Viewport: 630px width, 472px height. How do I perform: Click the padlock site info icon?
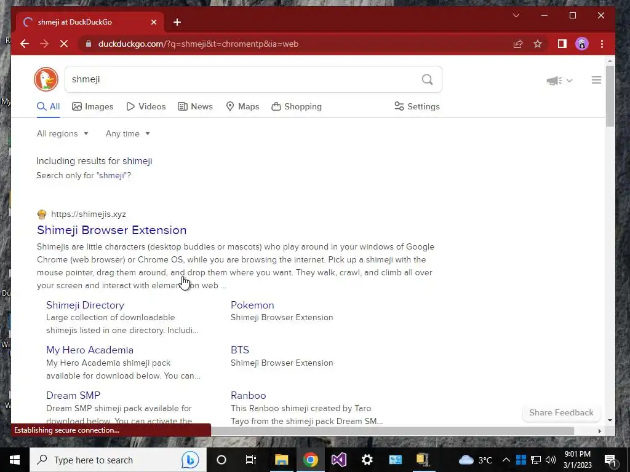(89, 44)
